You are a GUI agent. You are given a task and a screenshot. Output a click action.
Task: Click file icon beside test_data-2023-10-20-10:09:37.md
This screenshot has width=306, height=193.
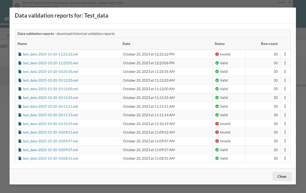click(x=20, y=150)
